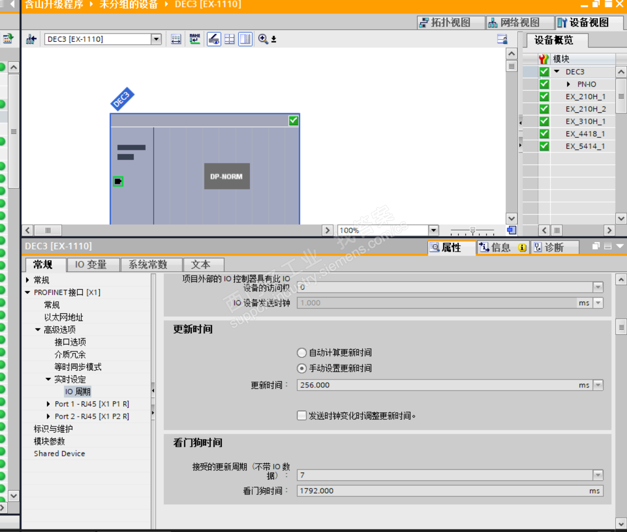Click the green status check in EX_210H_1 row
This screenshot has height=532, width=627.
[x=544, y=97]
